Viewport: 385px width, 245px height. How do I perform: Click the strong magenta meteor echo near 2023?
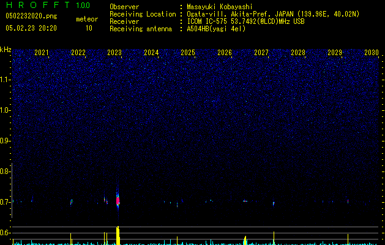118,201
